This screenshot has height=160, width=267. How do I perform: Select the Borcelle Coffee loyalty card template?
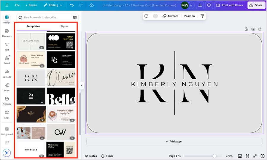(61, 114)
